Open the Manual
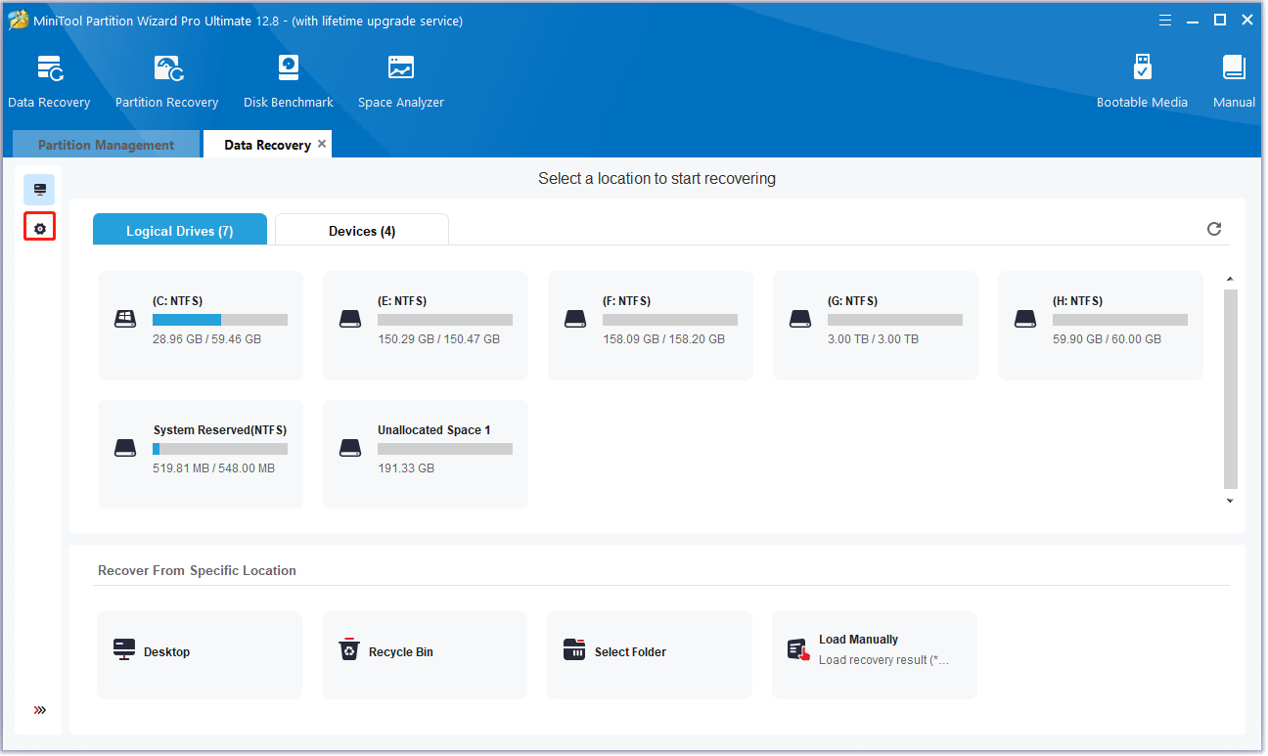Viewport: 1268px width, 756px height. point(1234,81)
